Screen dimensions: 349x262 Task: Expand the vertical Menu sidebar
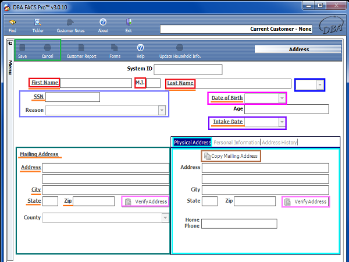click(x=10, y=68)
